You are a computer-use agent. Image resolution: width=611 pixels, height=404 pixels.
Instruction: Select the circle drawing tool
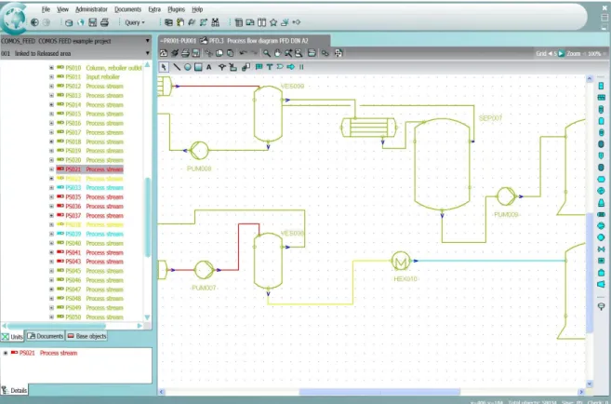tap(188, 67)
